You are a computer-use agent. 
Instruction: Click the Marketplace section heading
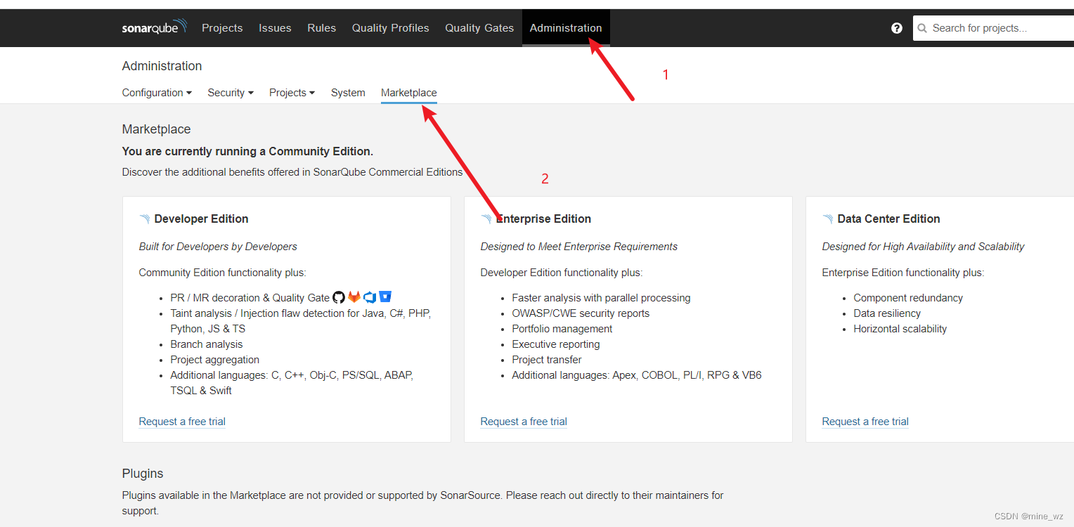point(156,129)
